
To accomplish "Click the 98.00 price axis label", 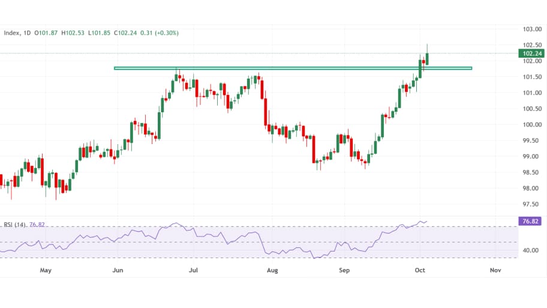I will tap(532, 189).
